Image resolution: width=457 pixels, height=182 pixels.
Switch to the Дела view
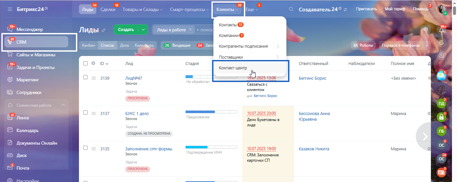(124, 45)
